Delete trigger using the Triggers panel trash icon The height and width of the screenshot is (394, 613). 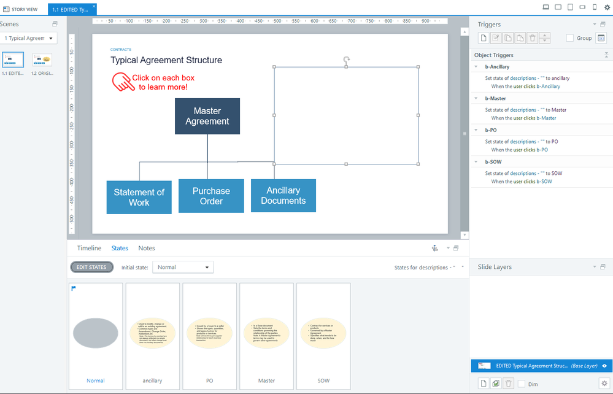click(x=532, y=38)
